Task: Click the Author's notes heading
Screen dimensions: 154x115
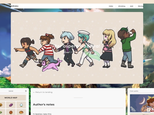Action: tap(44, 104)
